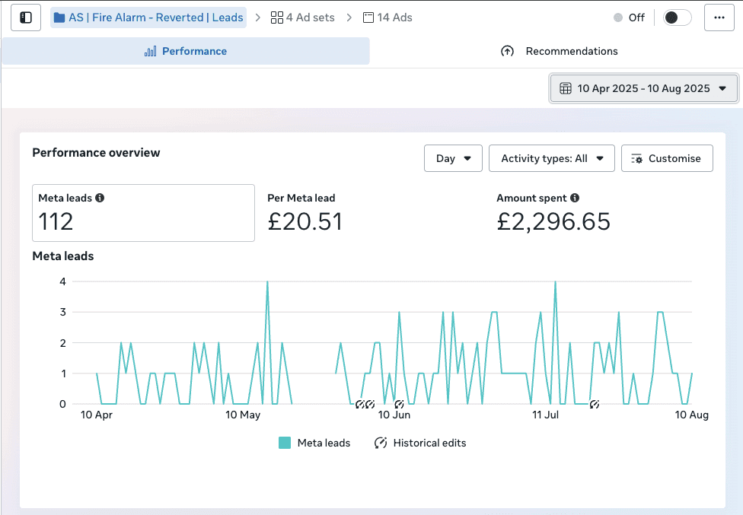Click the Recommendations up-arrow icon
Screen dimensions: 743x515
point(507,51)
